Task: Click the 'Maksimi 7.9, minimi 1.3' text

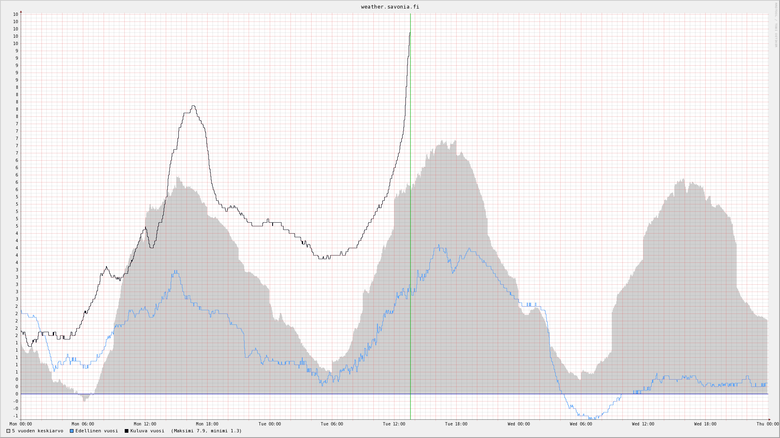Action: click(x=206, y=431)
